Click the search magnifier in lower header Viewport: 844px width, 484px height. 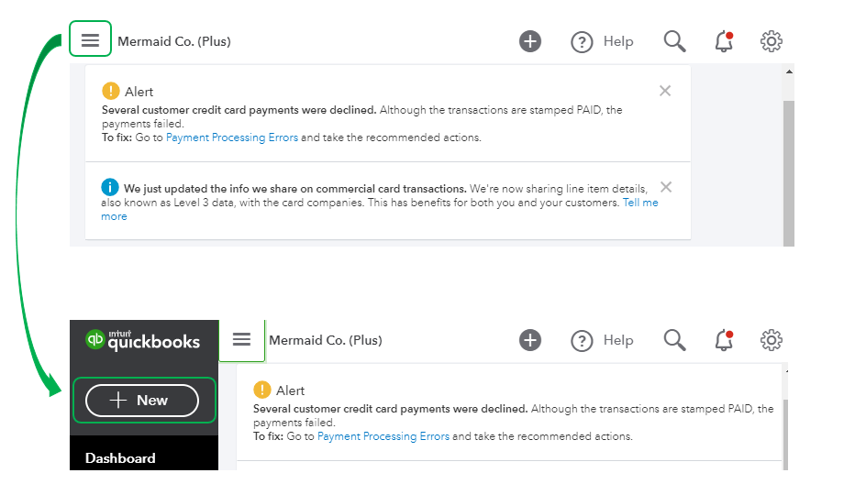(x=674, y=340)
